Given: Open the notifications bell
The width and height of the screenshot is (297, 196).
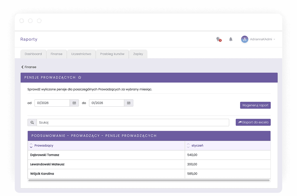Looking at the screenshot, I should pyautogui.click(x=231, y=39).
